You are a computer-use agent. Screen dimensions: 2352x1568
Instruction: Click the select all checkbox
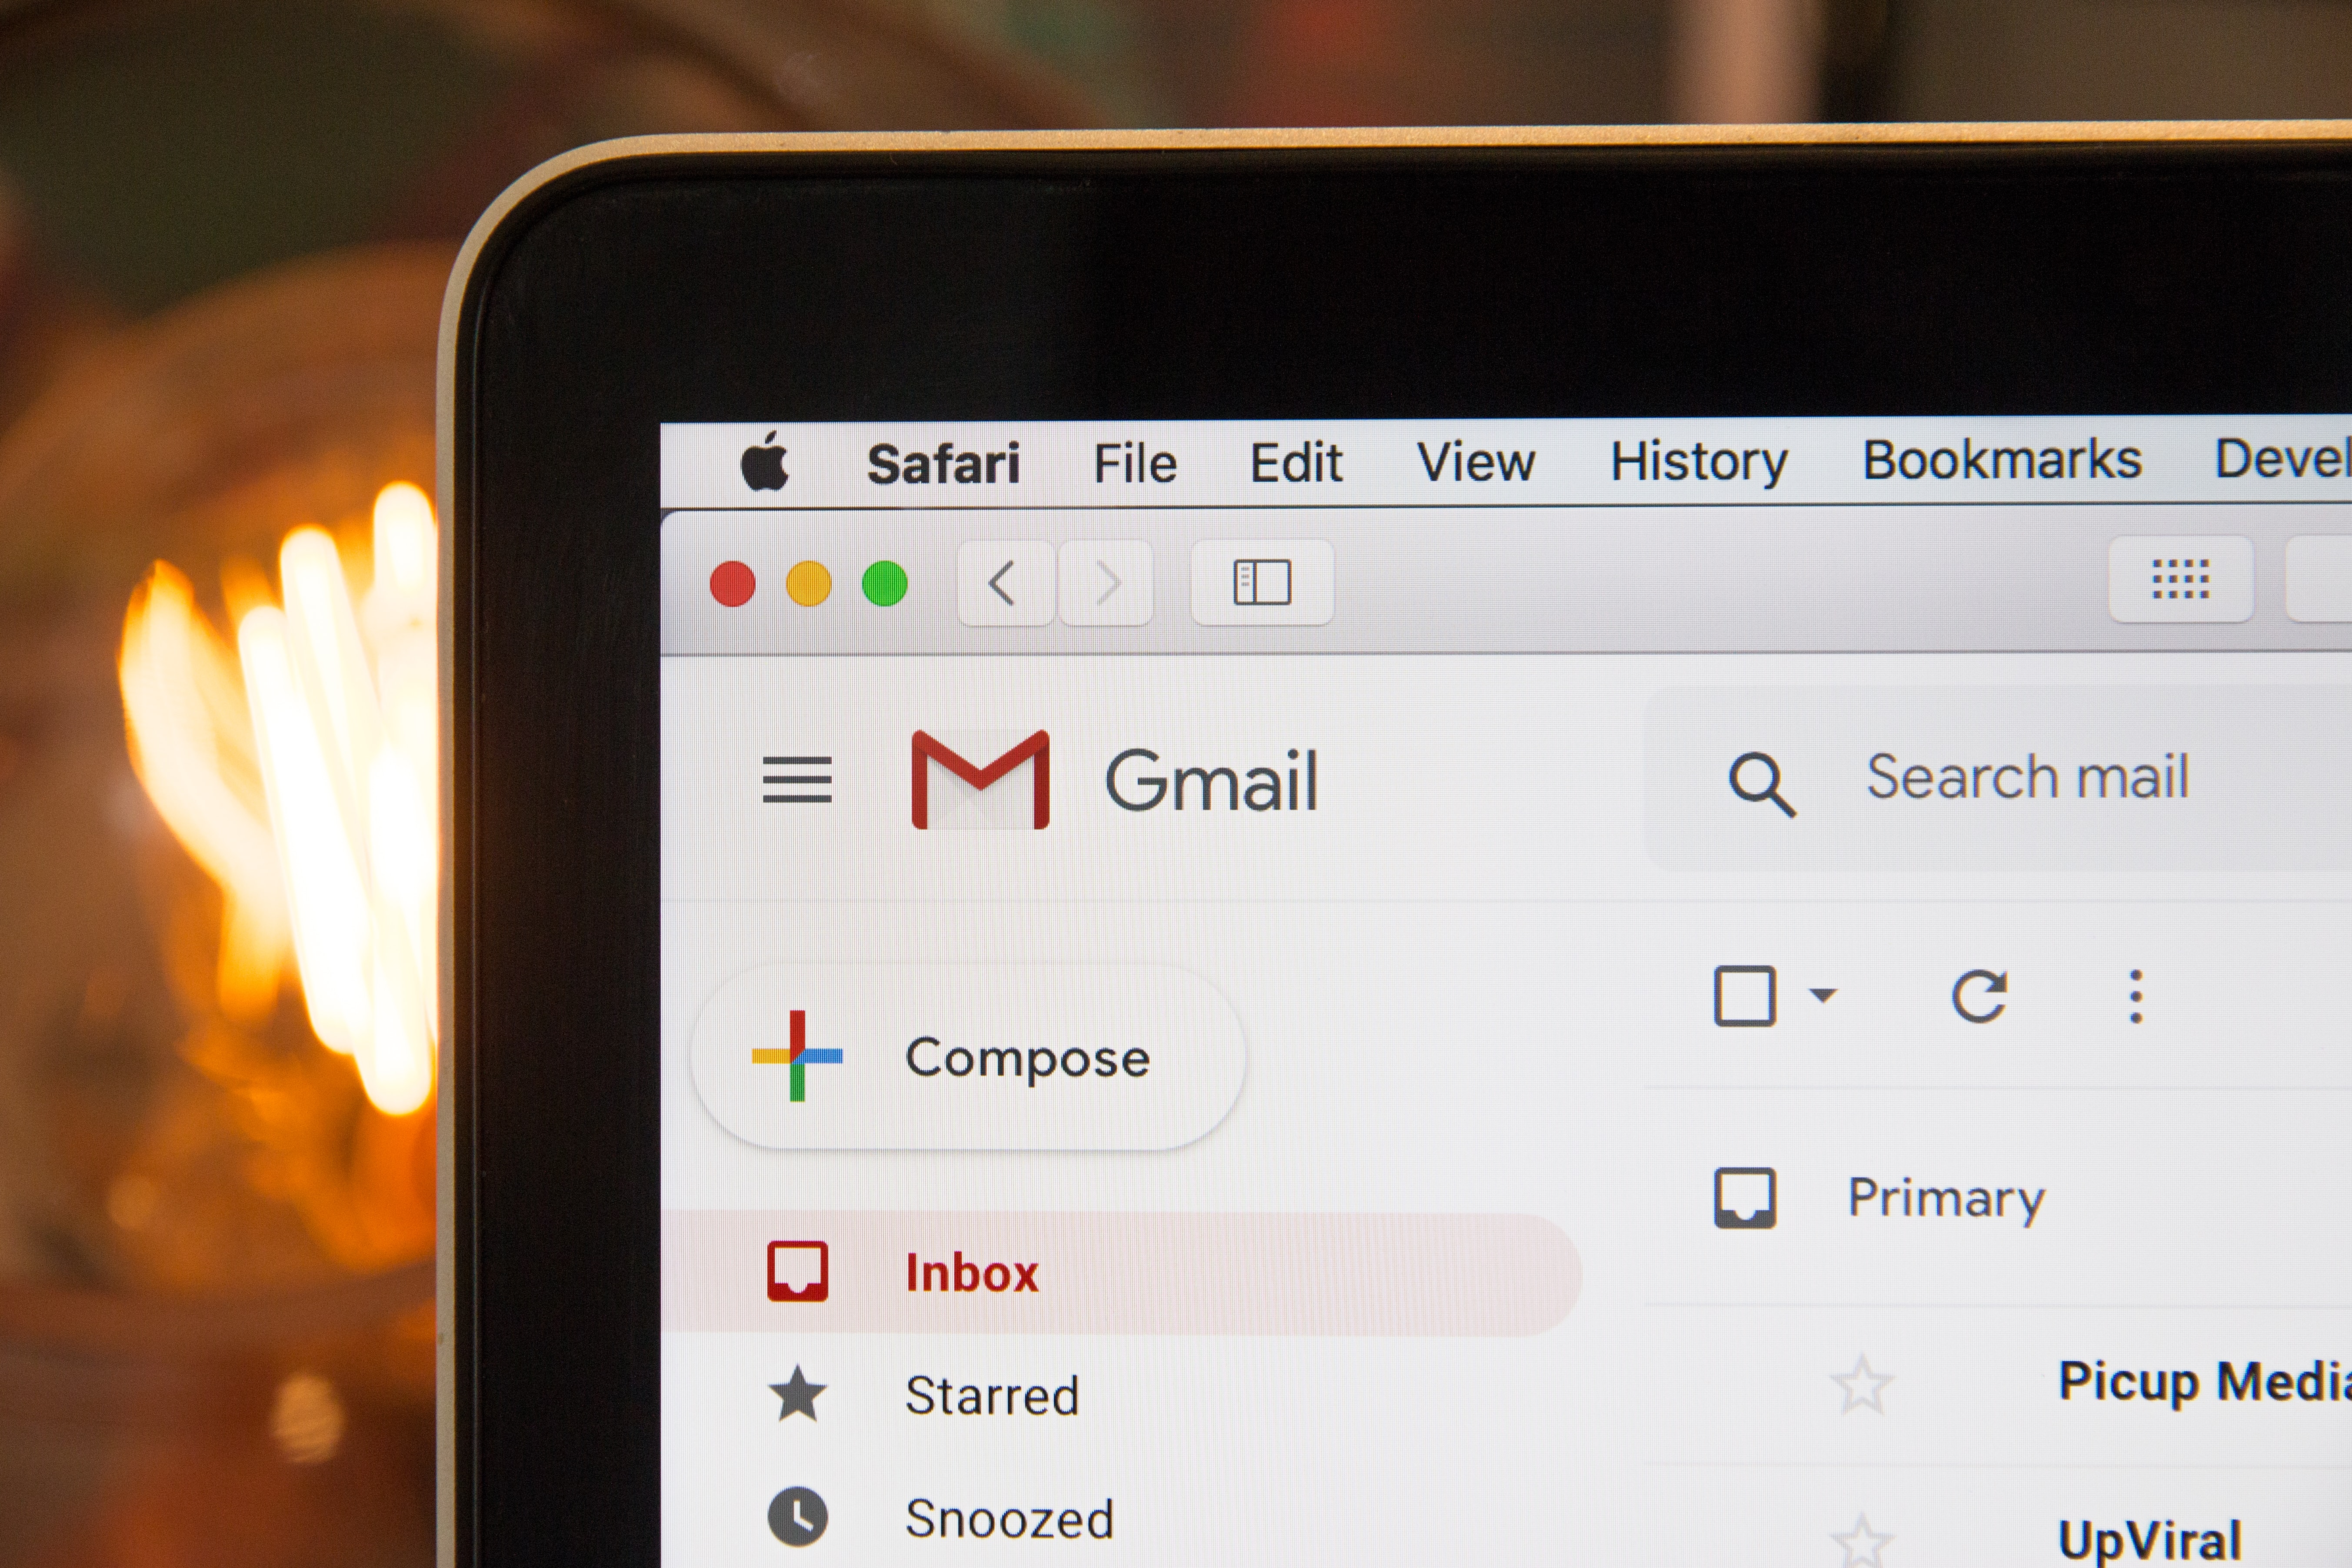click(x=1741, y=994)
